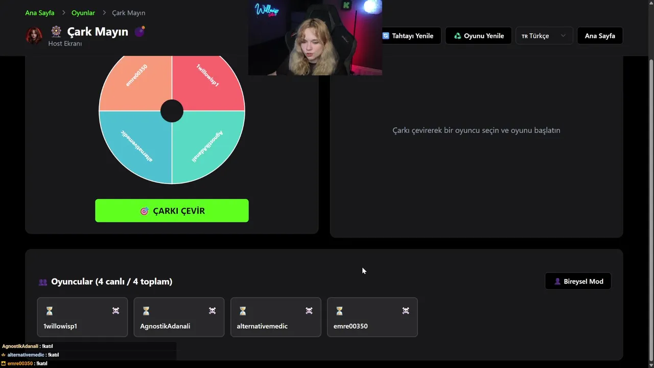Image resolution: width=654 pixels, height=368 pixels.
Task: Select the AgnostikAdanali player name
Action: [x=165, y=326]
